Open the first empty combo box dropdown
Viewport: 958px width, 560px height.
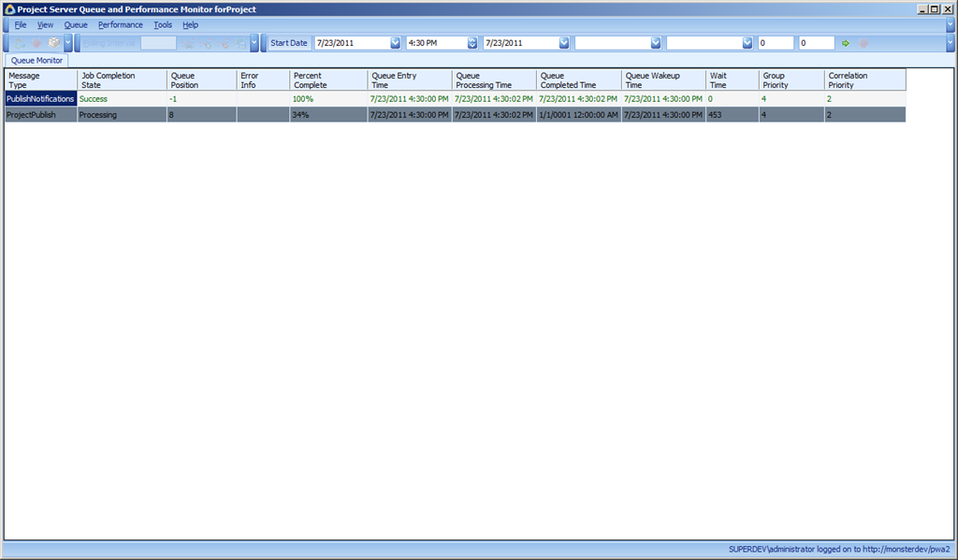(x=656, y=43)
